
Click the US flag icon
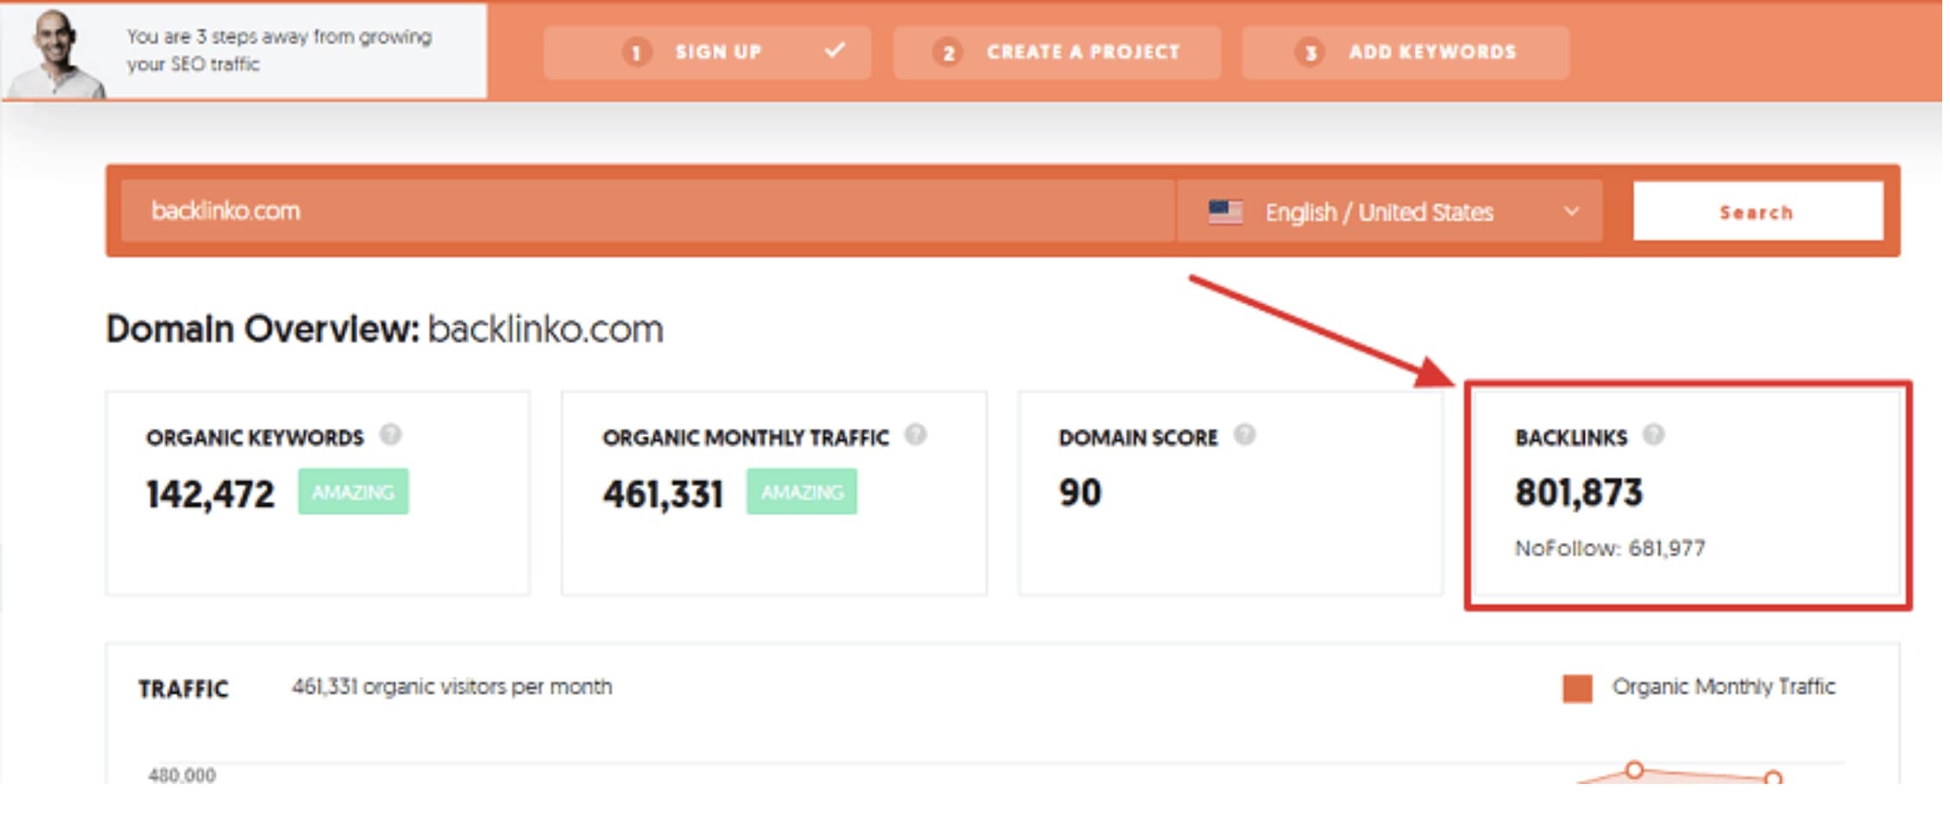click(1225, 212)
